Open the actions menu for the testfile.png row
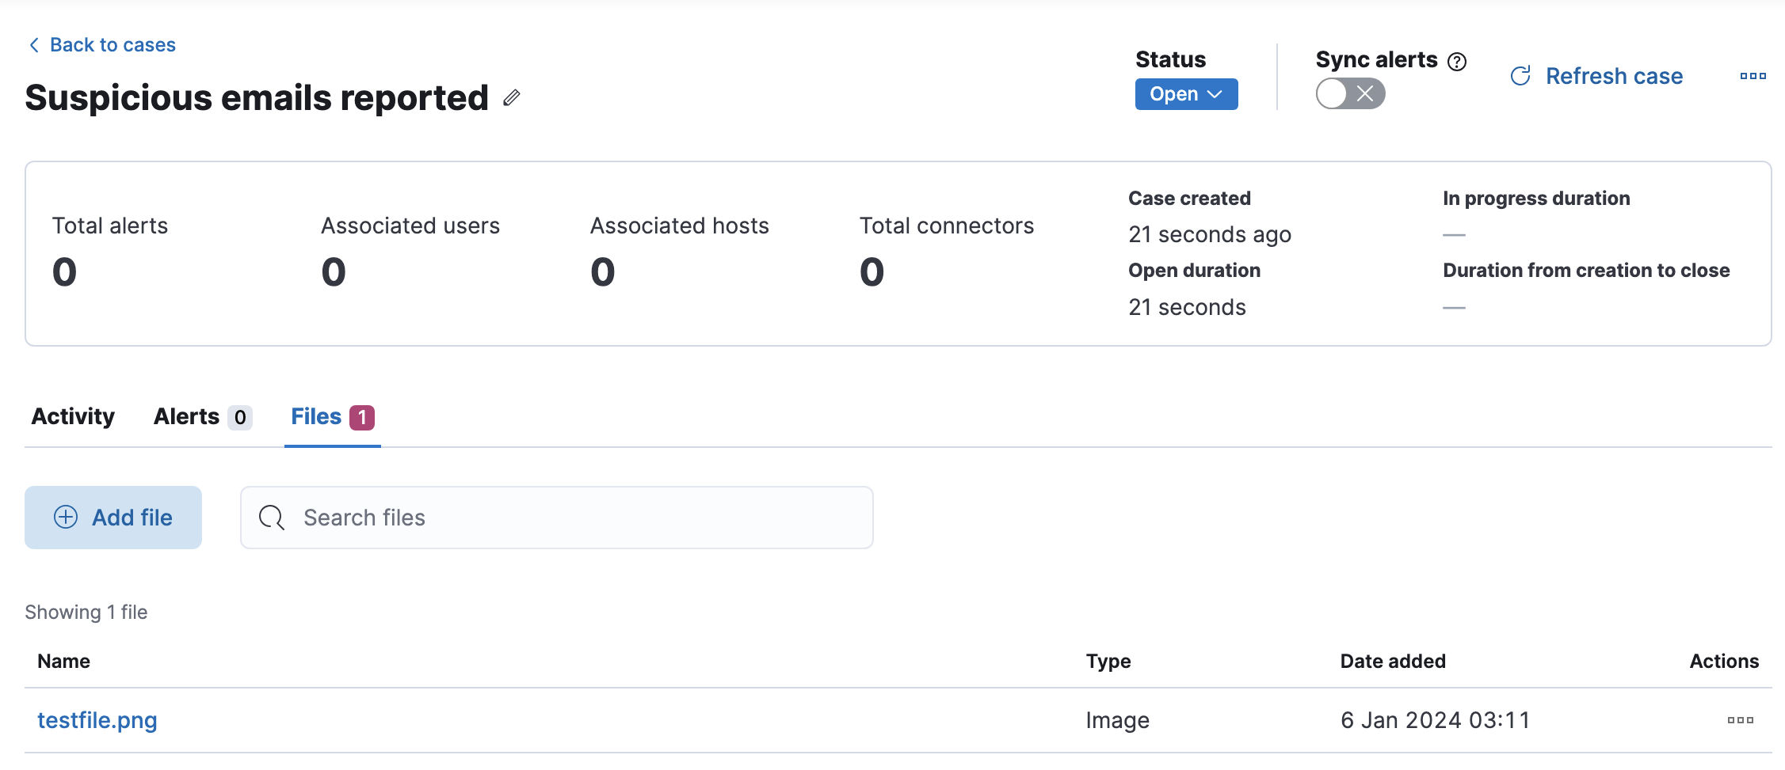This screenshot has height=770, width=1785. coord(1740,720)
